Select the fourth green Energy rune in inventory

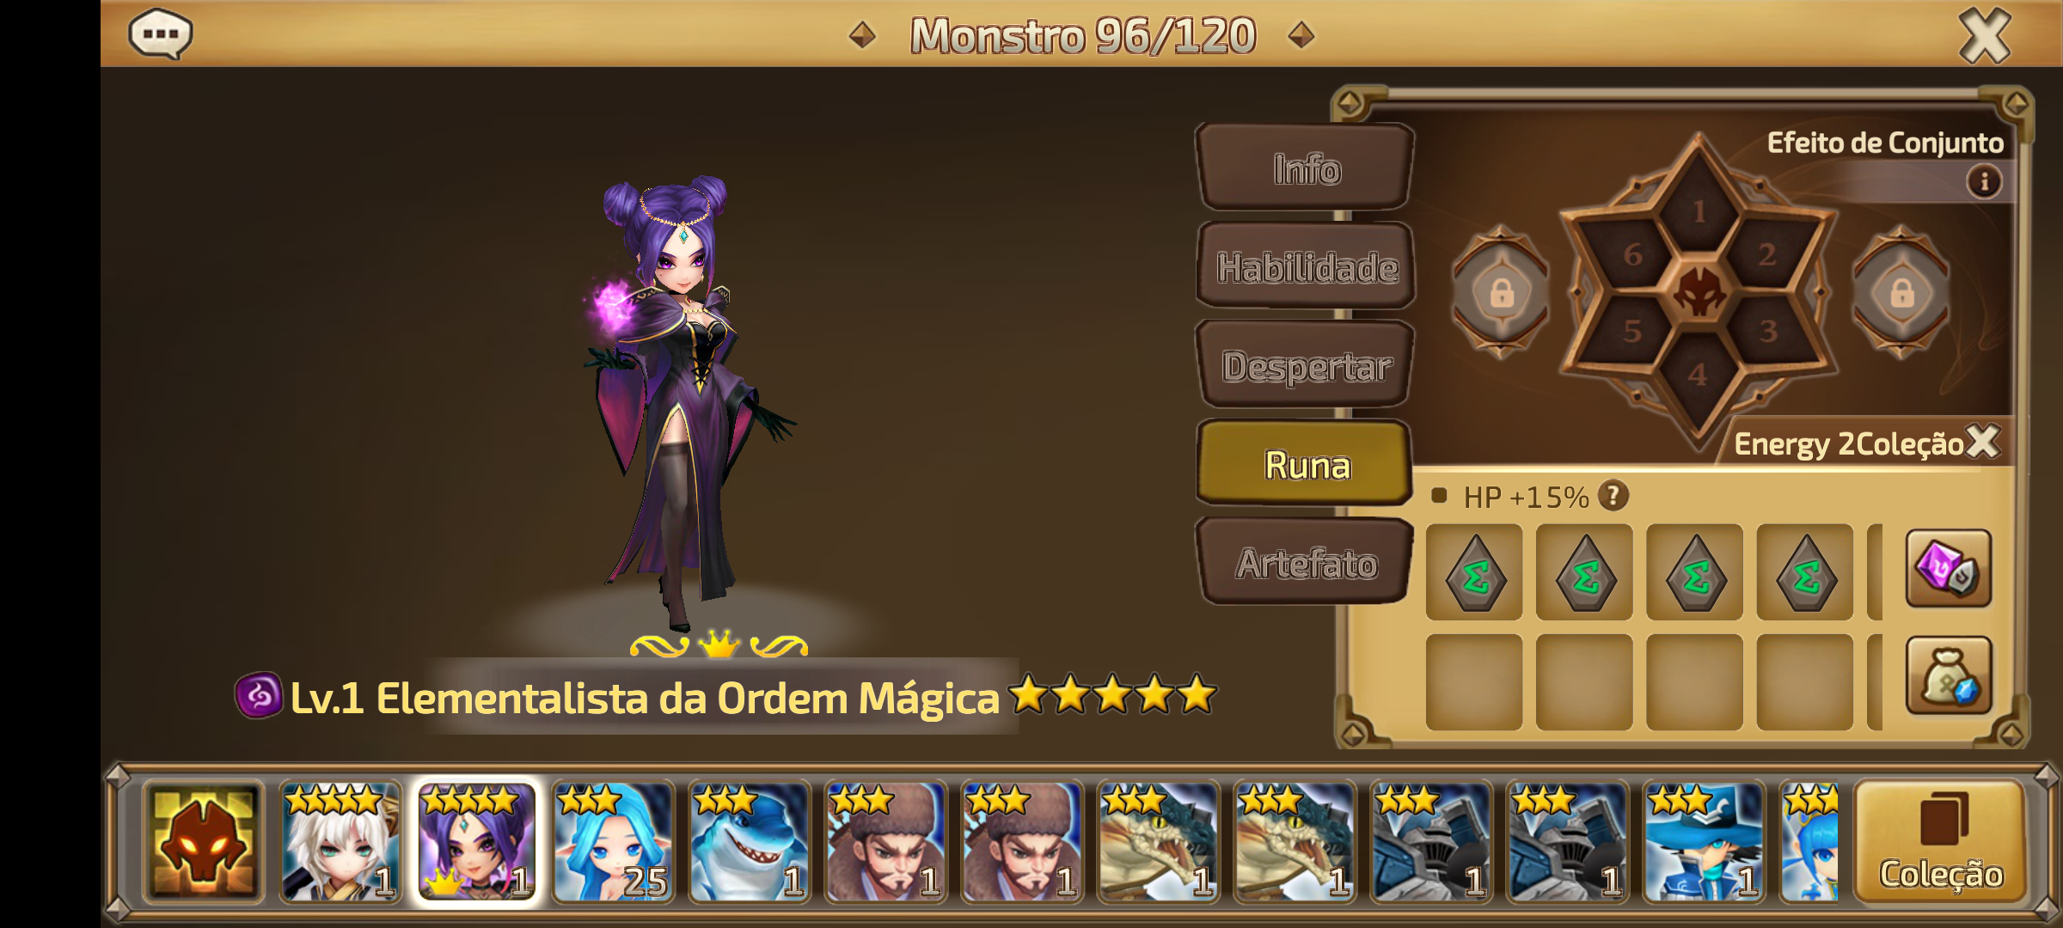coord(1805,572)
